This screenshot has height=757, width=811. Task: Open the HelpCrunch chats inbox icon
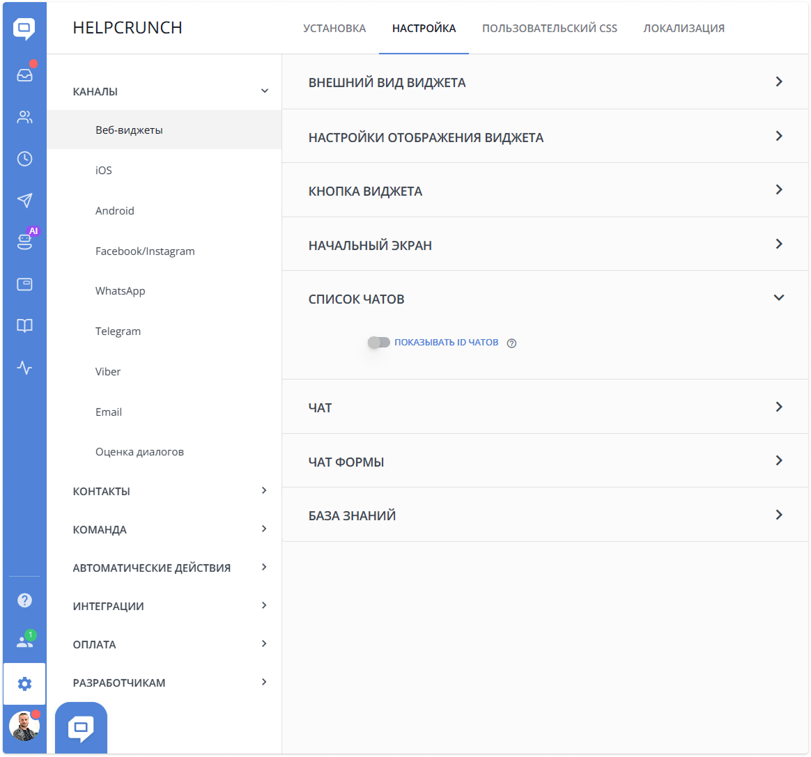pos(25,75)
